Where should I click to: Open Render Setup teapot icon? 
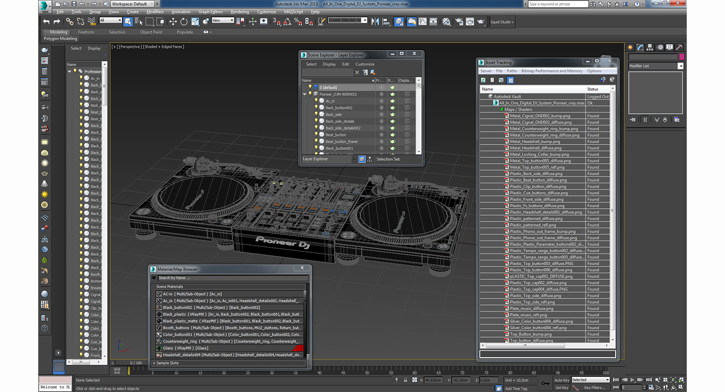(459, 22)
